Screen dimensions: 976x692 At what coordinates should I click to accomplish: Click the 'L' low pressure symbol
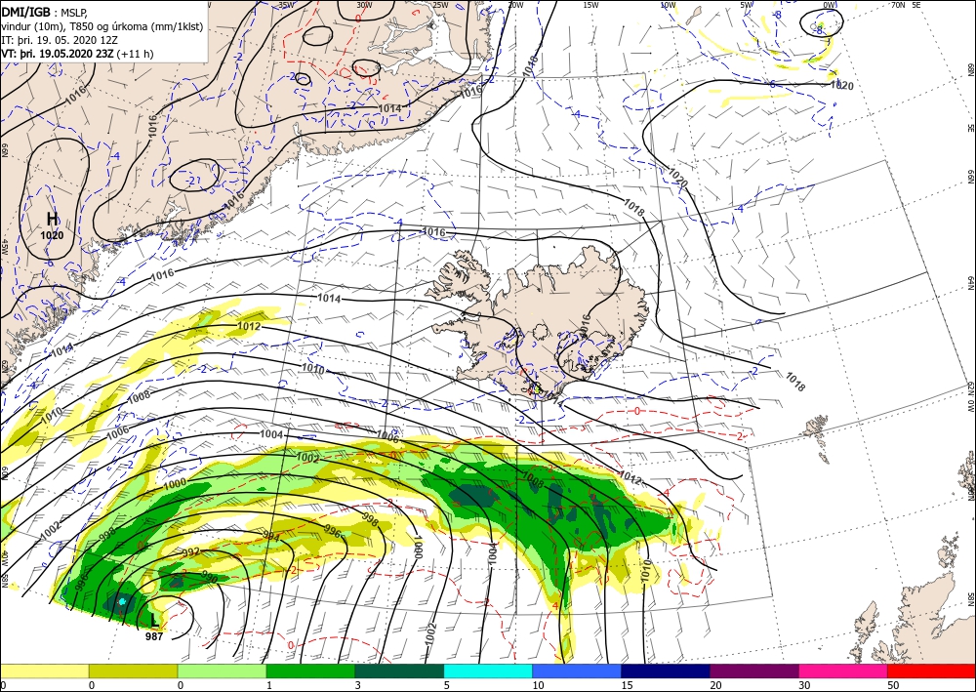tap(155, 621)
